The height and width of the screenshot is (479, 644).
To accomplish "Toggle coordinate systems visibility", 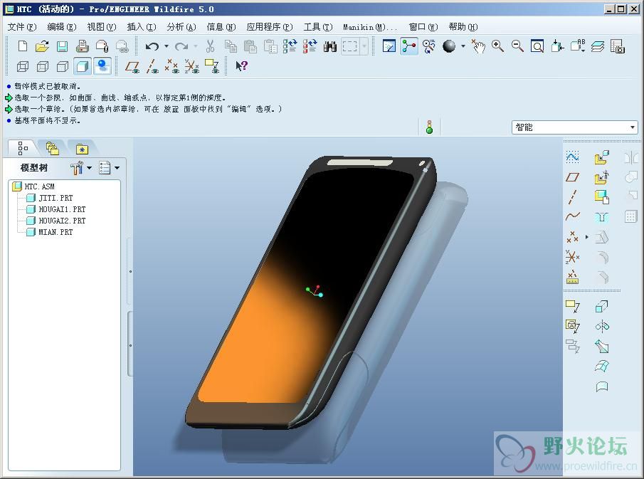I will [192, 66].
